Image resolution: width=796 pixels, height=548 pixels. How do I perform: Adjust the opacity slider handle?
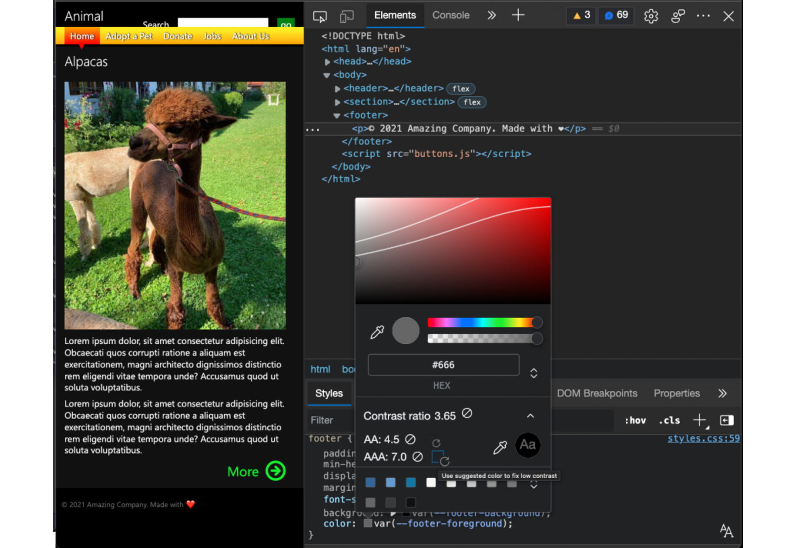(x=537, y=339)
